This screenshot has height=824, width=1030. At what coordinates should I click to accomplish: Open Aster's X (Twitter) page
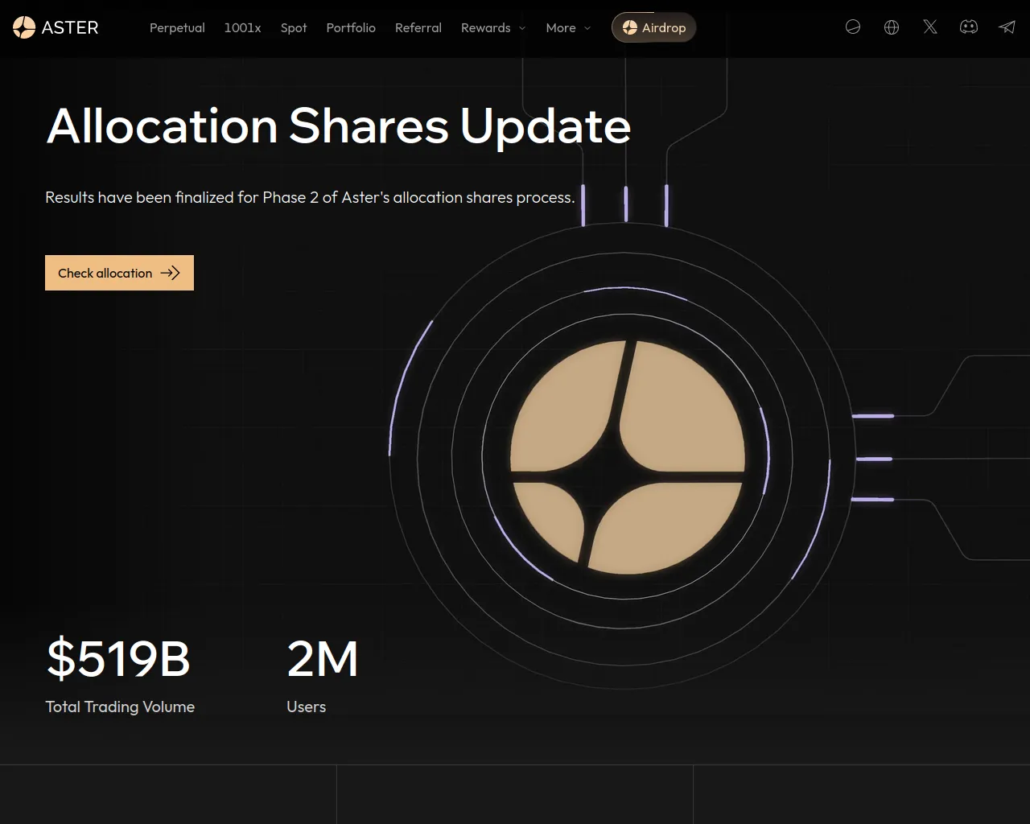[930, 27]
